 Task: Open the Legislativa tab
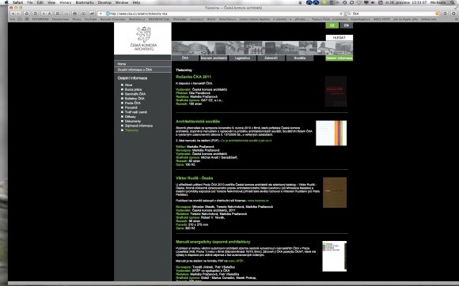pos(242,58)
